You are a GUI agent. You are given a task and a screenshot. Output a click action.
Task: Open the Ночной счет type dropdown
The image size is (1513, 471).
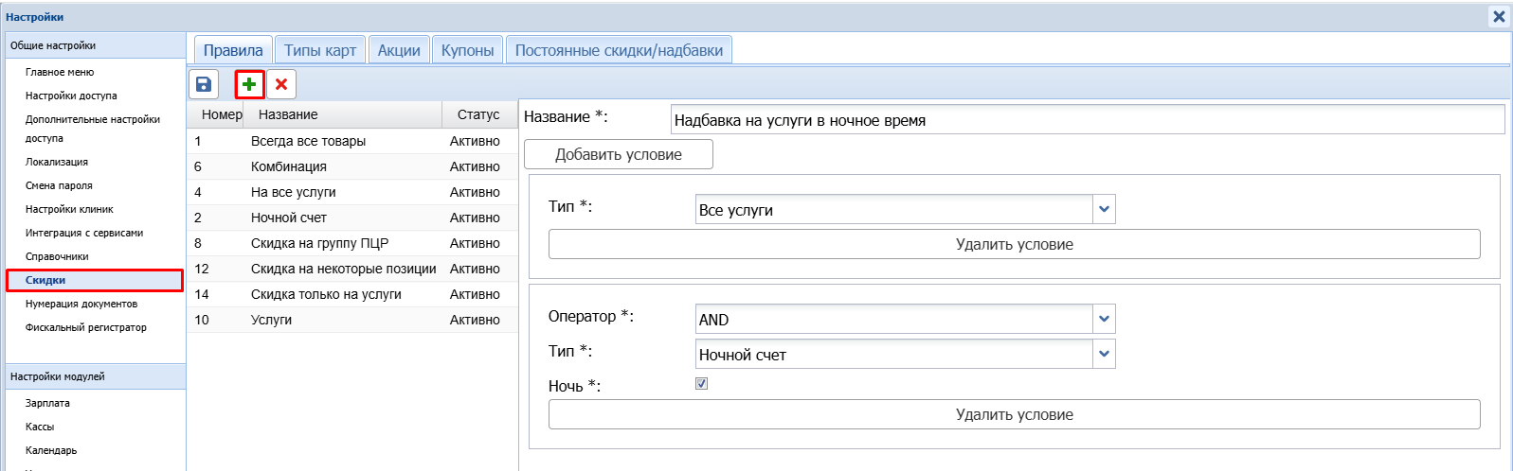1104,355
